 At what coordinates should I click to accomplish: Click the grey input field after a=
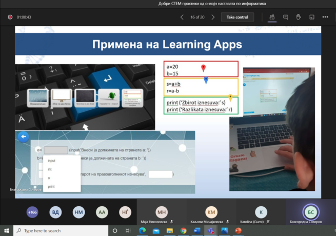[x=56, y=150]
